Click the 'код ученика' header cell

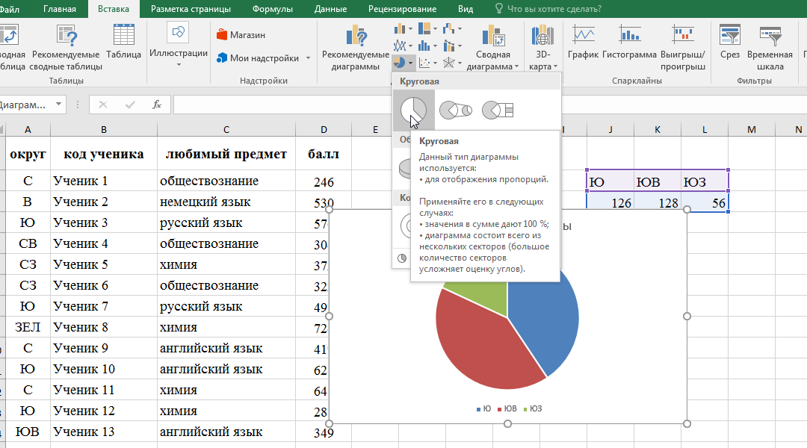tap(103, 154)
